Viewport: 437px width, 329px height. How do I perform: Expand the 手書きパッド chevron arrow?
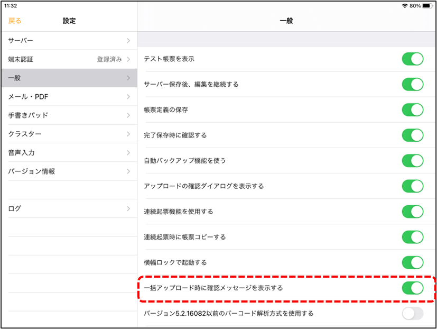[128, 115]
